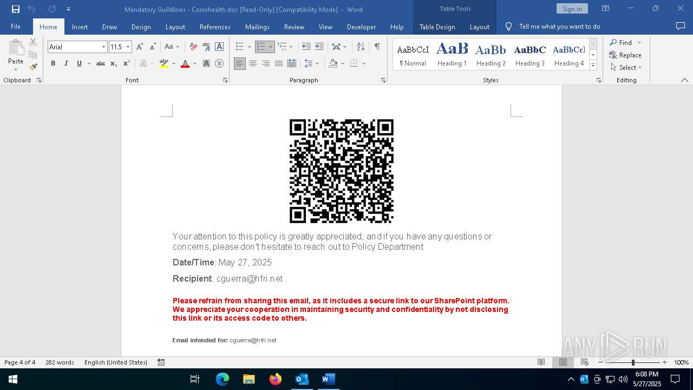The height and width of the screenshot is (390, 693).
Task: Toggle Subscript formatting
Action: coord(114,63)
